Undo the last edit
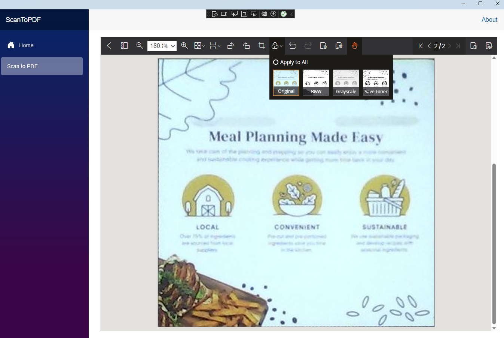 tap(293, 46)
